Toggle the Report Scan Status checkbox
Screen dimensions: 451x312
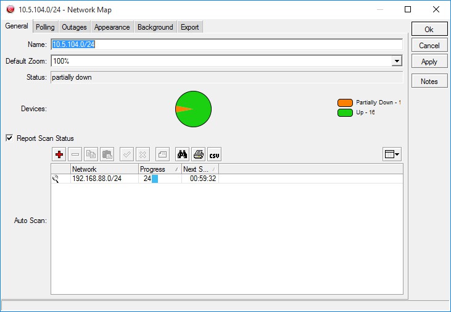tap(9, 138)
